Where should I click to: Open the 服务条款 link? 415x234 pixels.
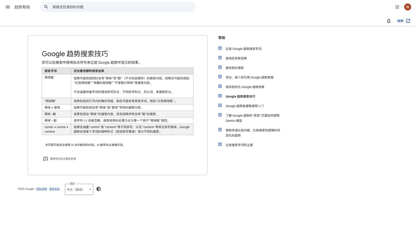pyautogui.click(x=55, y=189)
